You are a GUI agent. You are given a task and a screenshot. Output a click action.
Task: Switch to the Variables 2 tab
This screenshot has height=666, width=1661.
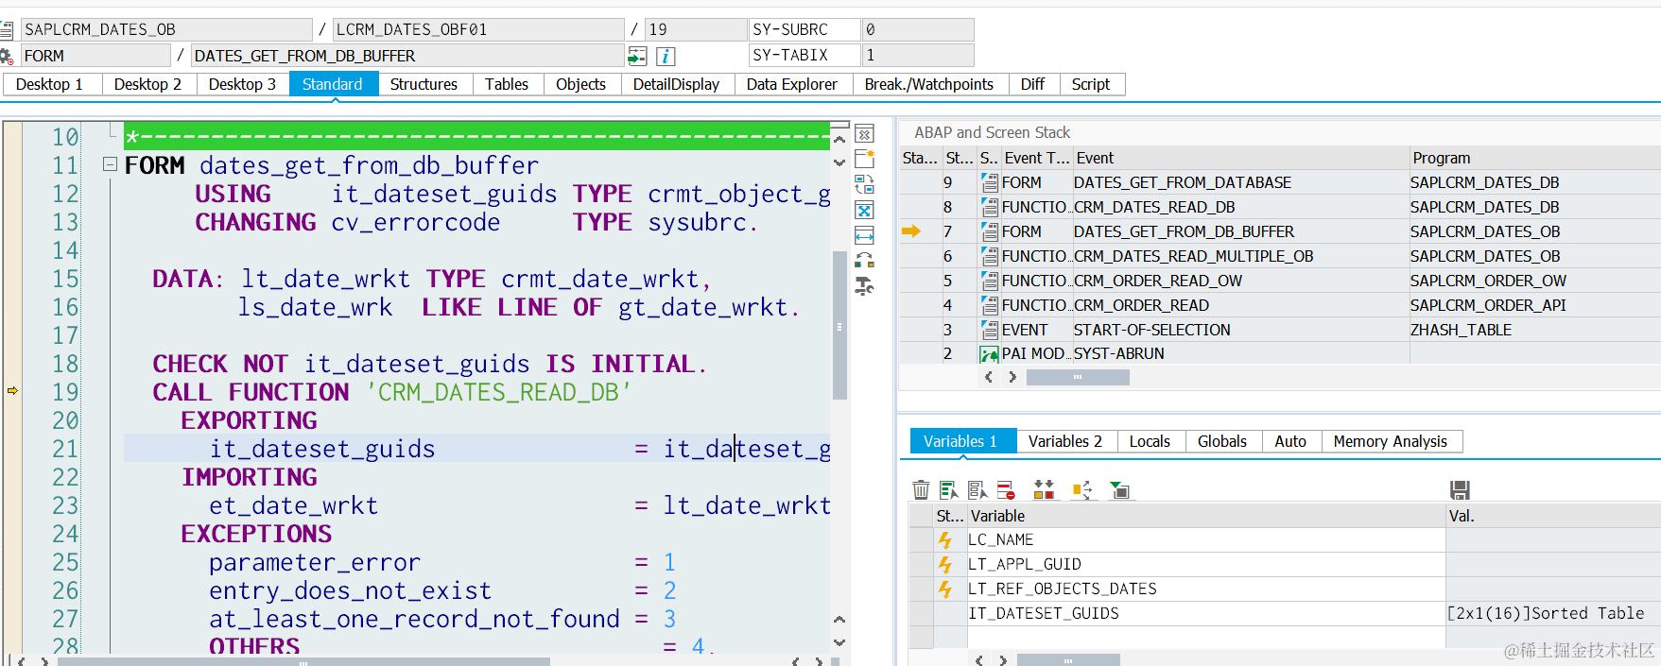pyautogui.click(x=1065, y=441)
